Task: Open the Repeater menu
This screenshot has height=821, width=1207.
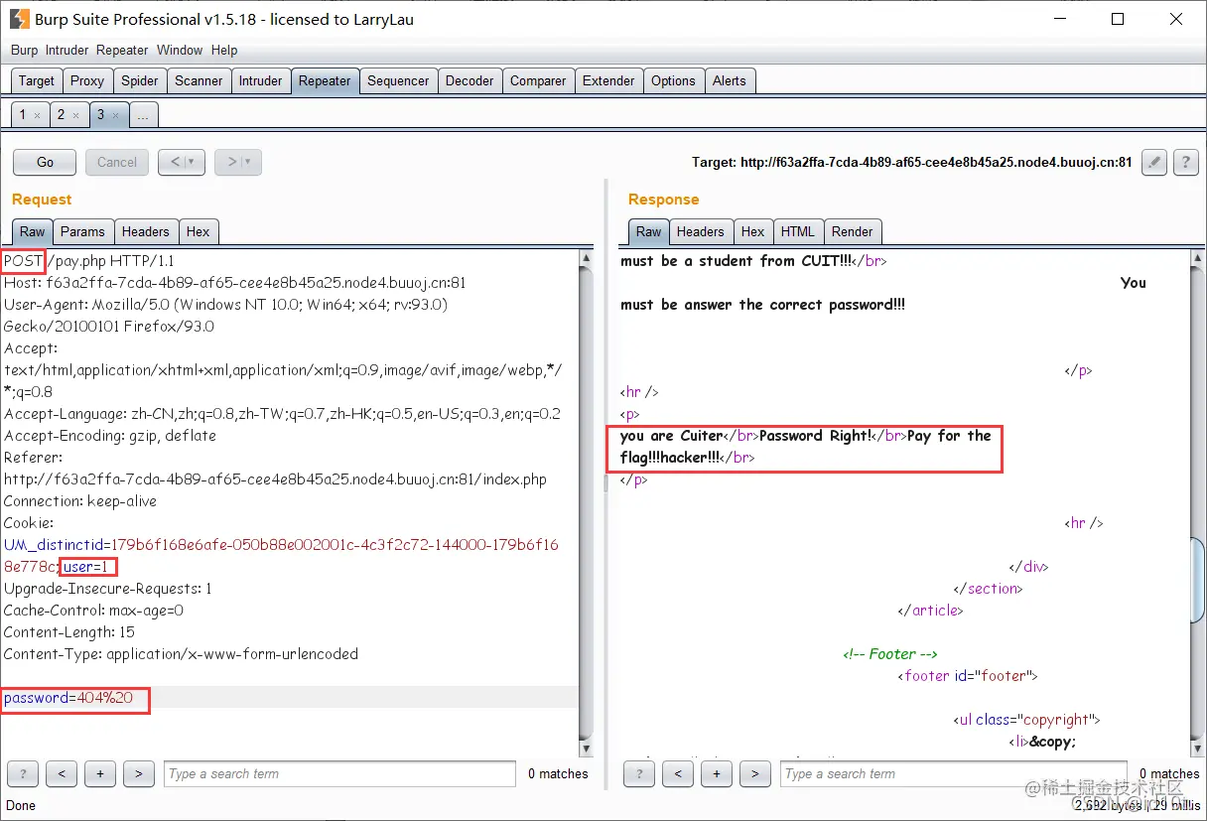Action: coord(122,50)
